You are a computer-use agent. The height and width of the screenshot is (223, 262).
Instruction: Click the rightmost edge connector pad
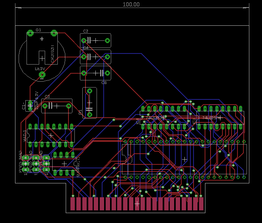point(201,204)
